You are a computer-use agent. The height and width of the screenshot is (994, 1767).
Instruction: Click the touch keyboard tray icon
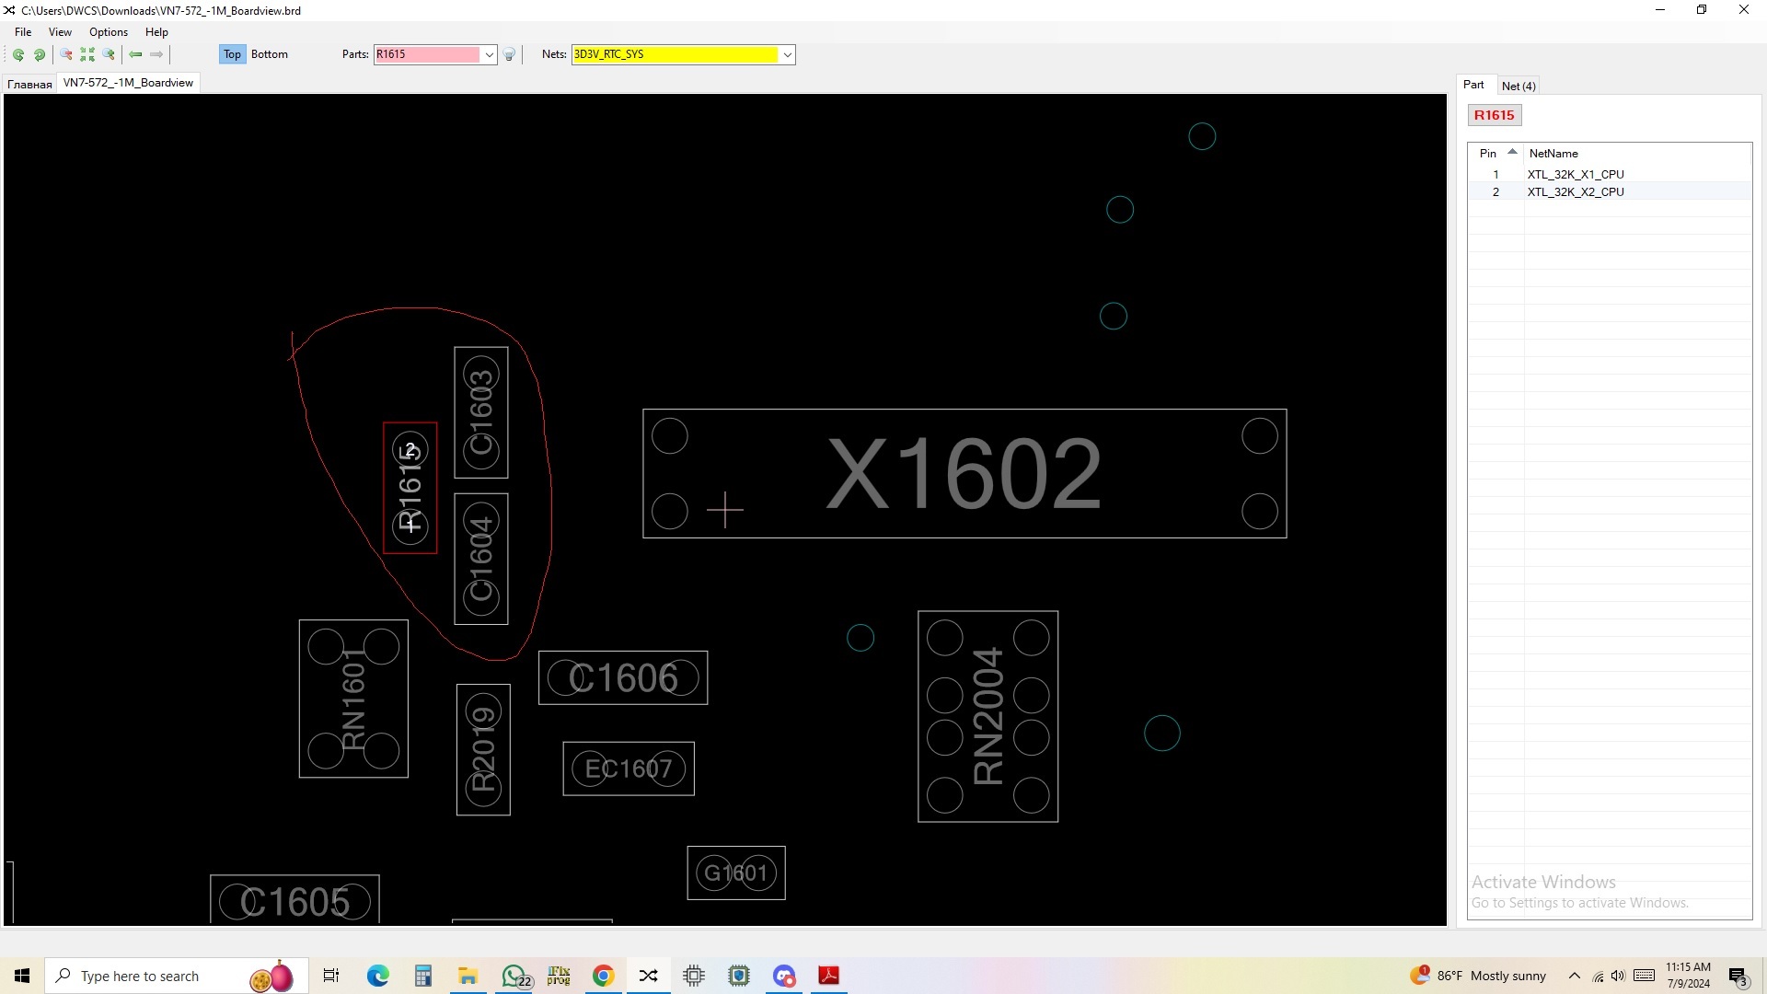coord(1645,976)
